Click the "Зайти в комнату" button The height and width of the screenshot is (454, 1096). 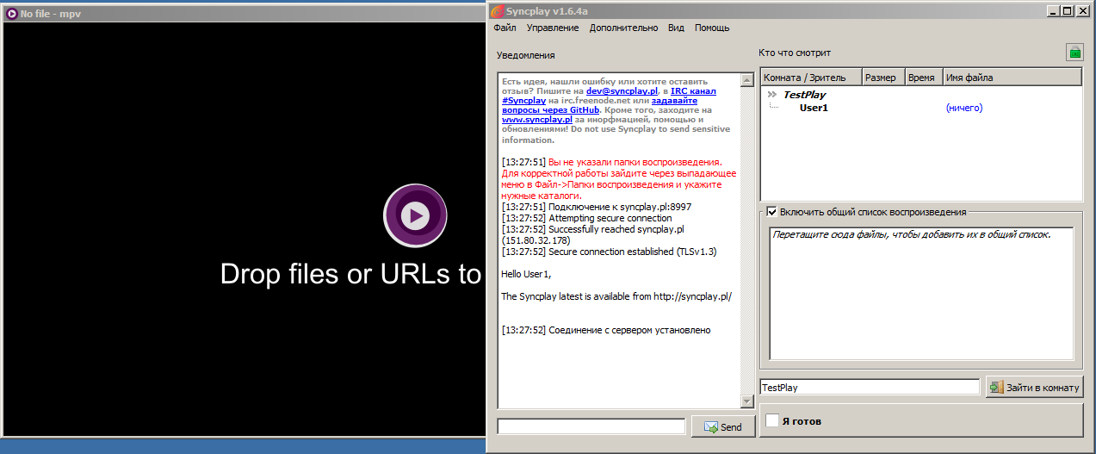pos(1034,388)
